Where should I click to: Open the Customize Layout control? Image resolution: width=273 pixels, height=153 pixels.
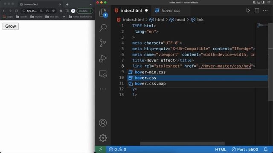pos(269,2)
